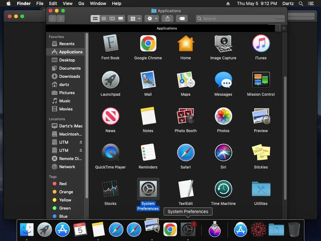Select the Home app icon
The image size is (321, 241).
click(x=186, y=43)
